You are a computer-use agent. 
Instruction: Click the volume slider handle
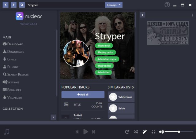click(x=179, y=132)
